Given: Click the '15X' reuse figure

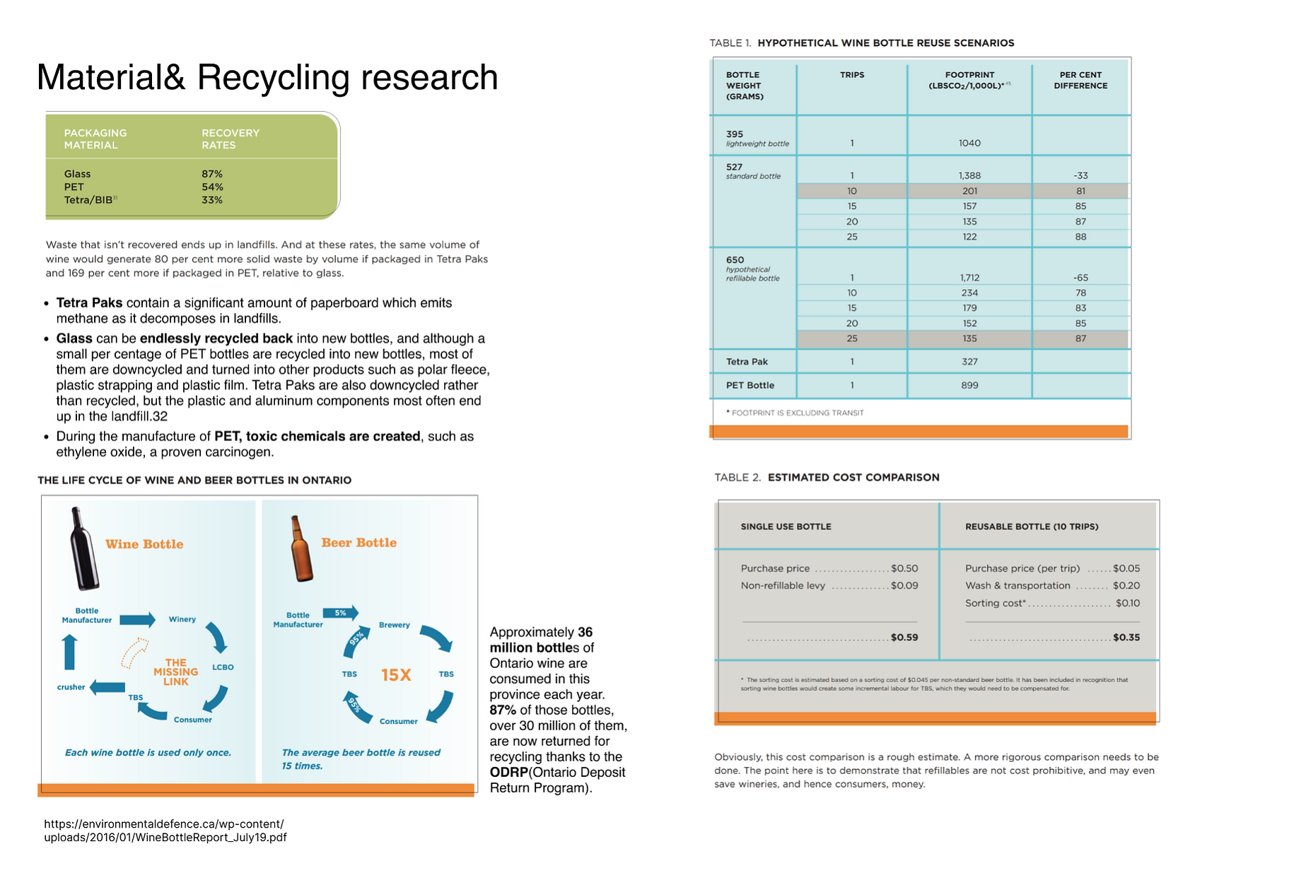Looking at the screenshot, I should pos(396,675).
